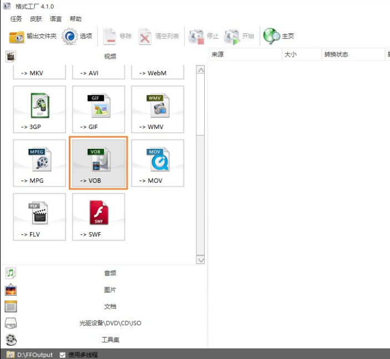Click the D:\FFOutput folder icon in status bar
Viewport: 390px width, 359px height.
pos(11,354)
